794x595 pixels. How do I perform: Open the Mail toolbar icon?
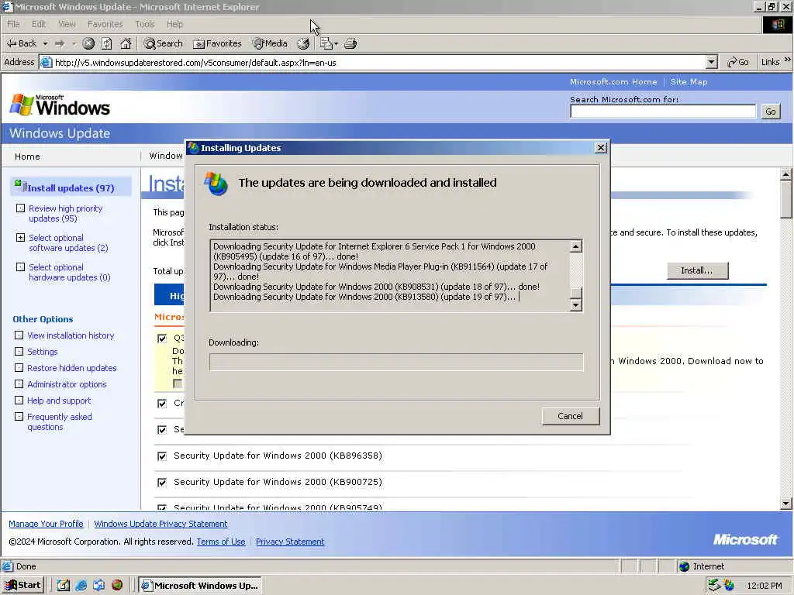[x=326, y=43]
